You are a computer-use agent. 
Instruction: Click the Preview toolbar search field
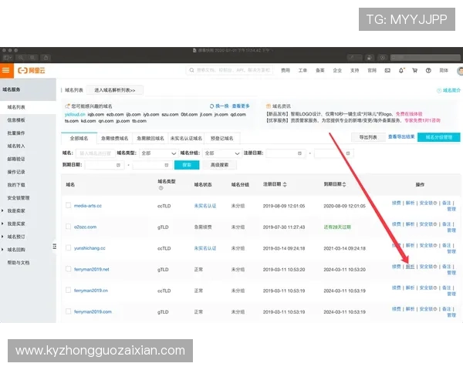tap(425, 58)
